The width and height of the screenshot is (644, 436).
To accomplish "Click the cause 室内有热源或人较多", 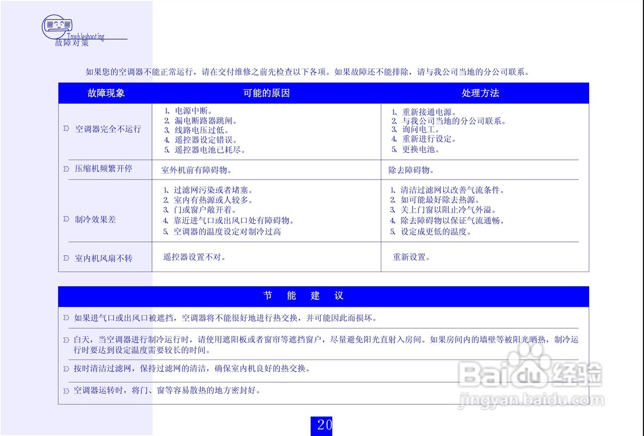I will point(208,200).
